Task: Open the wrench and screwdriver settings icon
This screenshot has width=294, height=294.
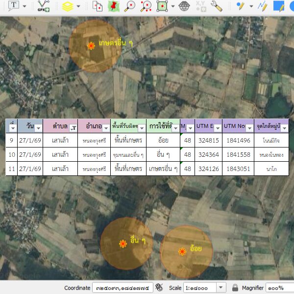Action: [216, 6]
